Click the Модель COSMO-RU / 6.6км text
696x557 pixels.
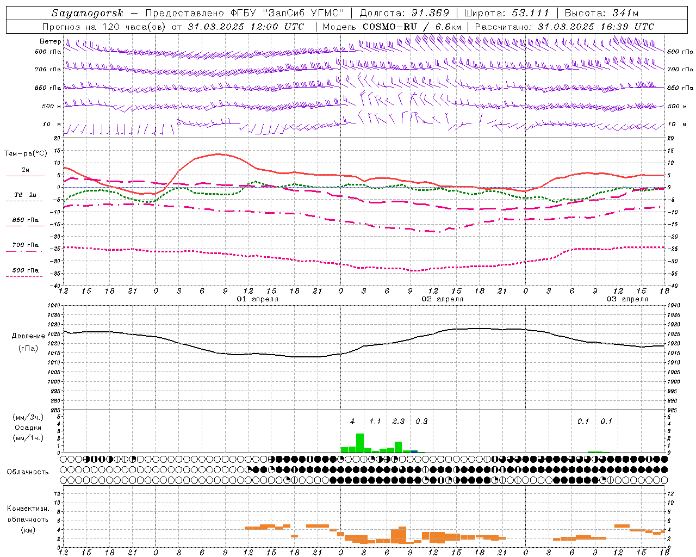click(x=392, y=27)
